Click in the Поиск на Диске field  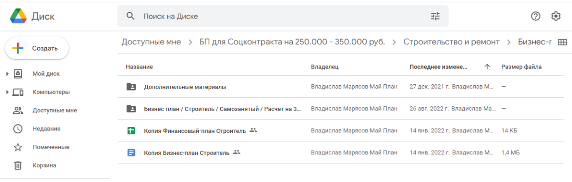pyautogui.click(x=281, y=16)
